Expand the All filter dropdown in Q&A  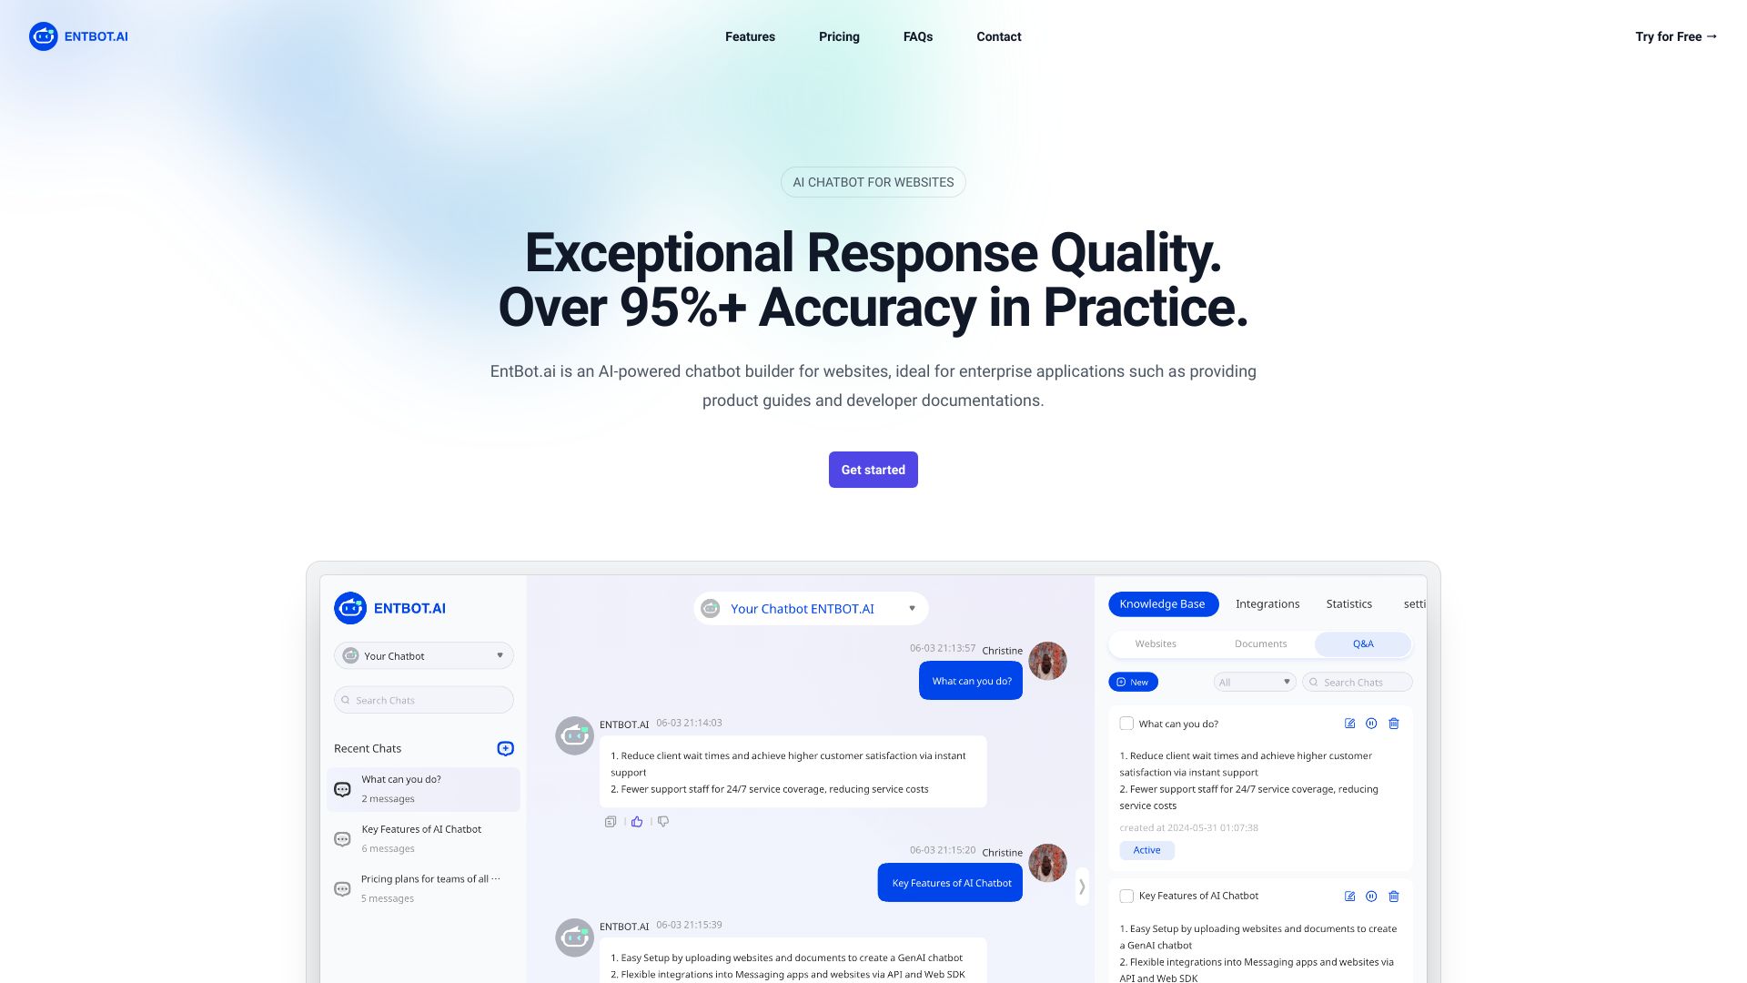[x=1251, y=682]
